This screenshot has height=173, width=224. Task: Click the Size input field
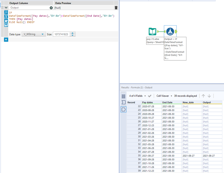[x=61, y=34]
